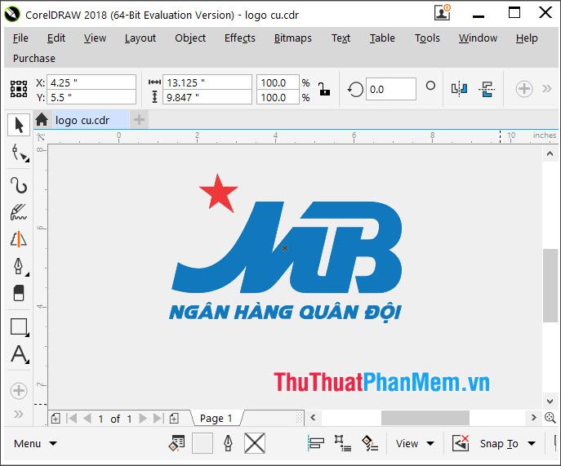
Task: Click the object width field
Action: click(207, 82)
